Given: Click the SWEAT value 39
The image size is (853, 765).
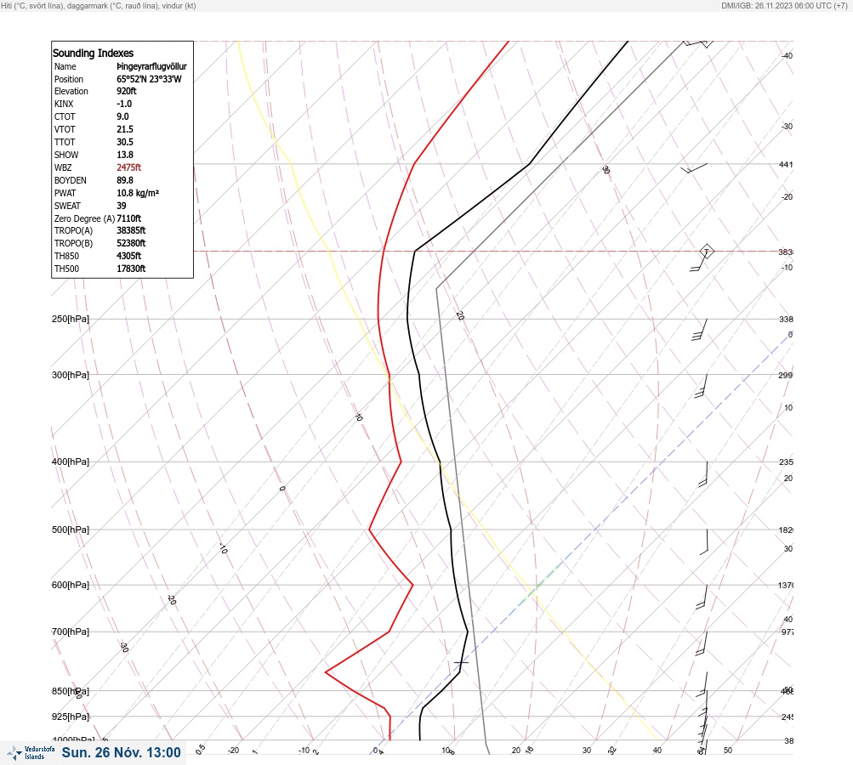Looking at the screenshot, I should (x=122, y=206).
